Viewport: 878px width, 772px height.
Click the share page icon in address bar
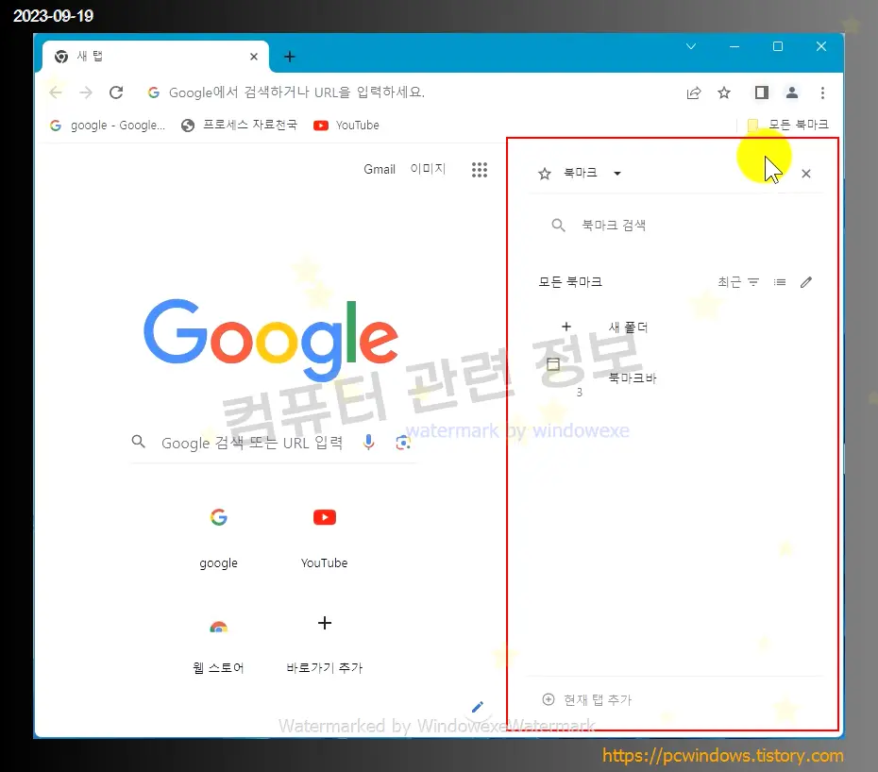click(x=694, y=92)
